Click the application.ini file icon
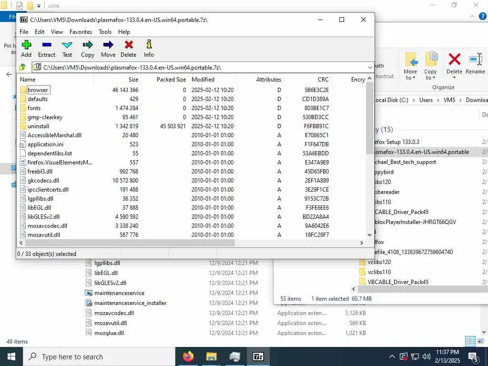The width and height of the screenshot is (488, 366). [x=23, y=144]
